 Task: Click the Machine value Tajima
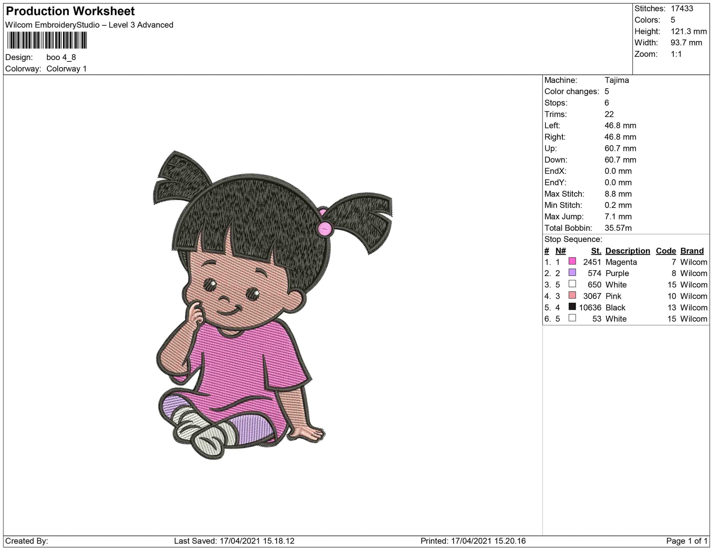pyautogui.click(x=616, y=80)
